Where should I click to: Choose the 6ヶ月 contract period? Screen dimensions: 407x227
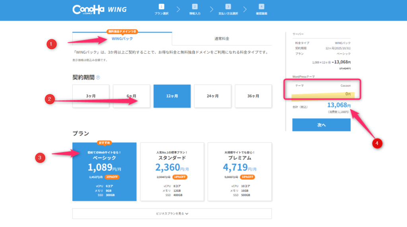coord(131,96)
